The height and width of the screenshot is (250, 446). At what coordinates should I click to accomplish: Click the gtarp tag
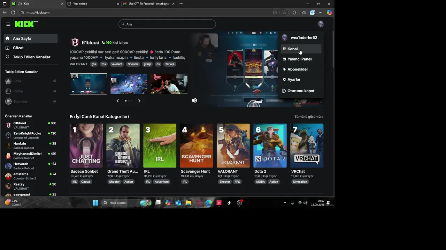click(147, 64)
